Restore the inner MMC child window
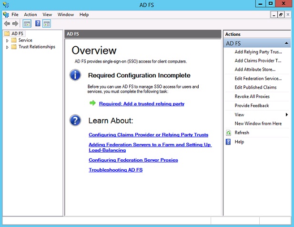 pos(281,15)
